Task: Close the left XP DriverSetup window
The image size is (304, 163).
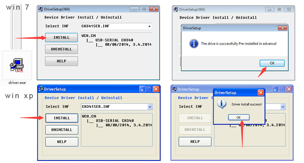Action: click(156, 89)
